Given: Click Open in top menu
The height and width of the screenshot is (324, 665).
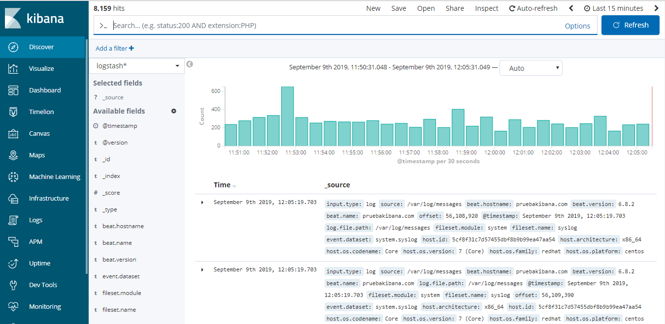Looking at the screenshot, I should coord(426,8).
